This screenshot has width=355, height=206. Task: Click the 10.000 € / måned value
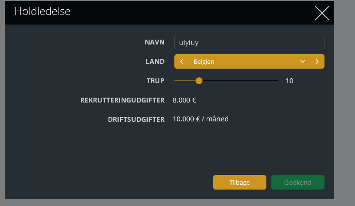click(201, 119)
